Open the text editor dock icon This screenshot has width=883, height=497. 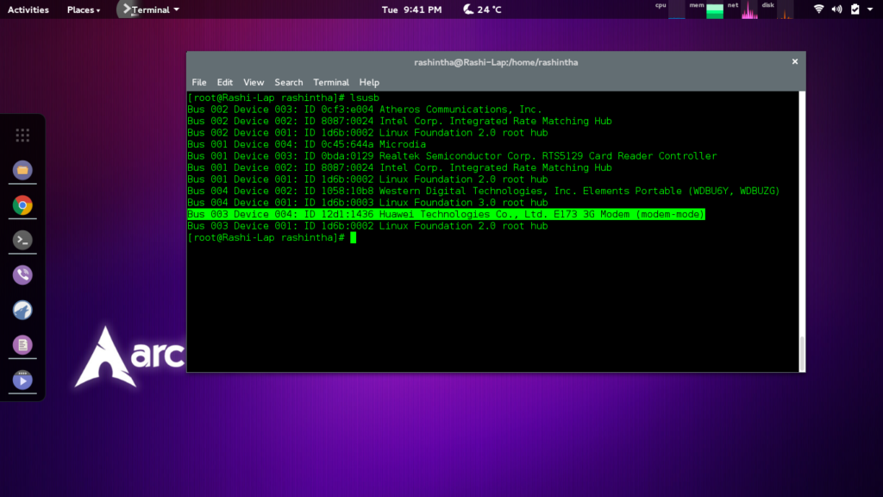[x=22, y=345]
